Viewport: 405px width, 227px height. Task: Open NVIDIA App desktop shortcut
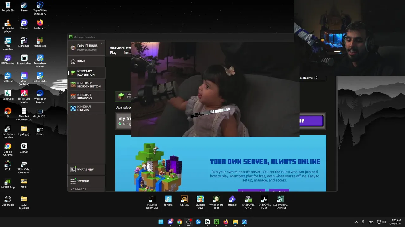coord(8,183)
